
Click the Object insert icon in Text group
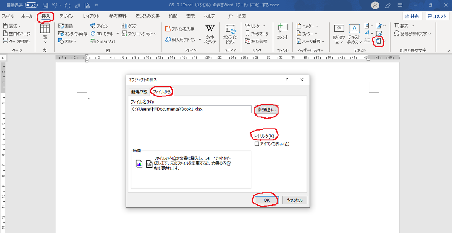(x=379, y=41)
